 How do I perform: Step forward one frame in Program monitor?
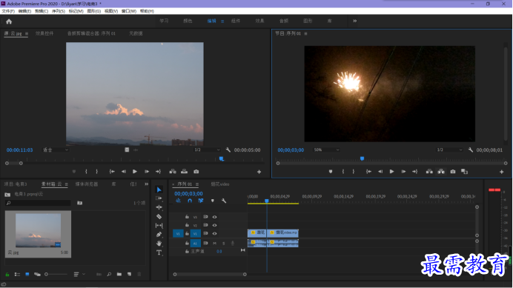tap(403, 172)
